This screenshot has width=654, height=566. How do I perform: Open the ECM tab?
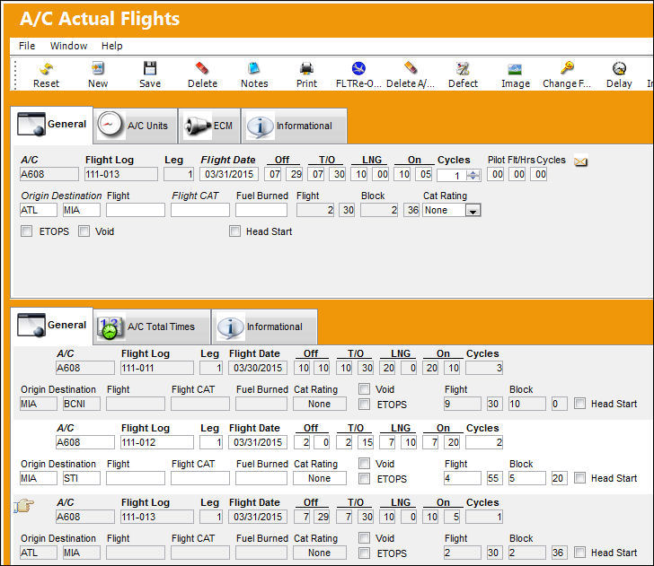209,126
